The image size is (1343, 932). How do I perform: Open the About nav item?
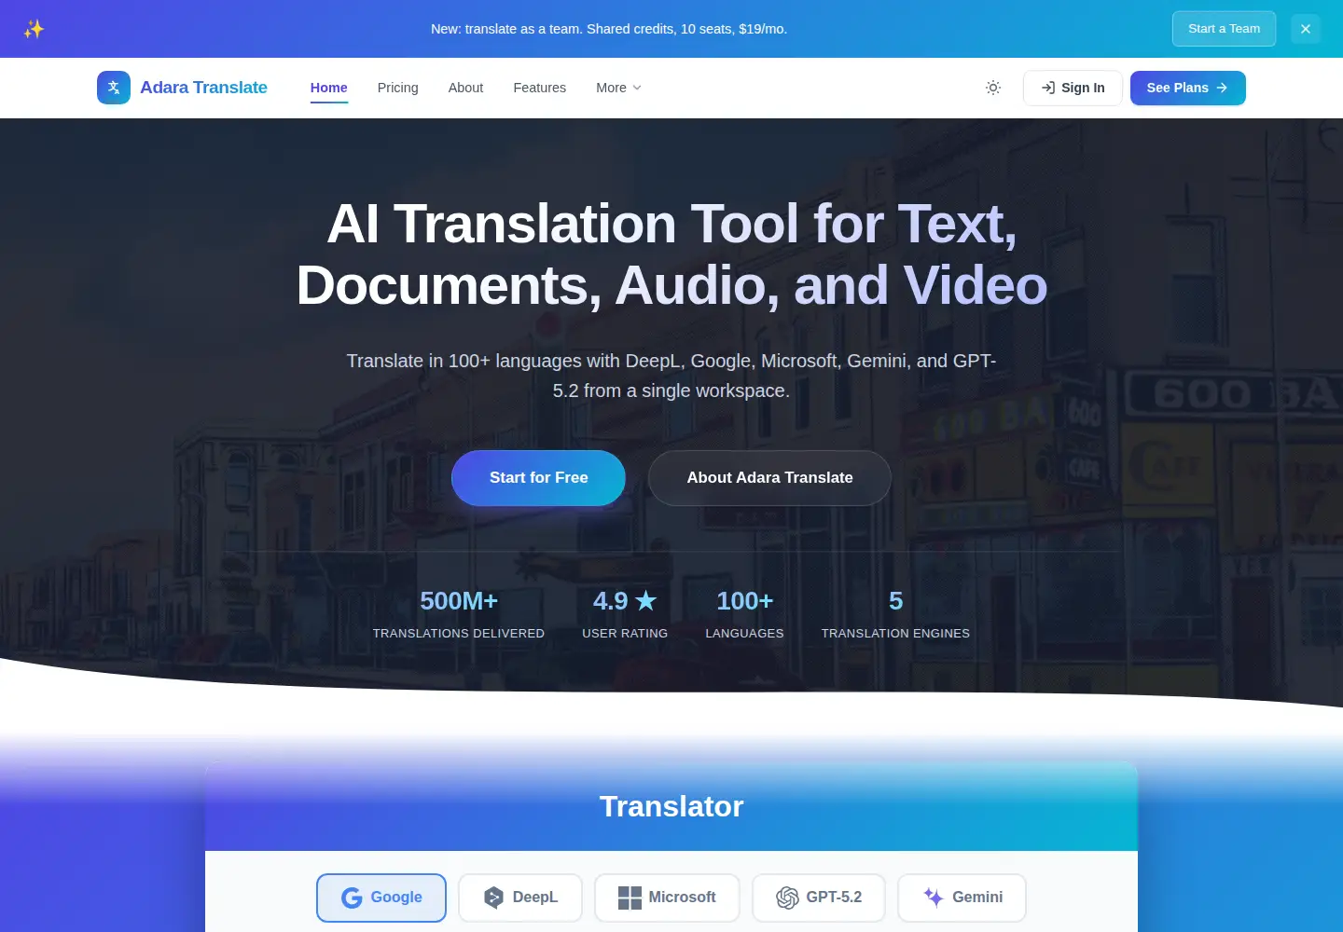coord(465,88)
